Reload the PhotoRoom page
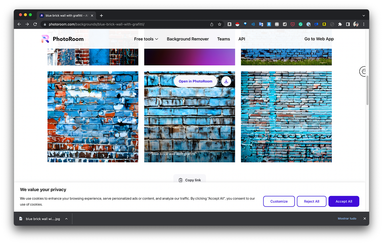 pyautogui.click(x=35, y=24)
